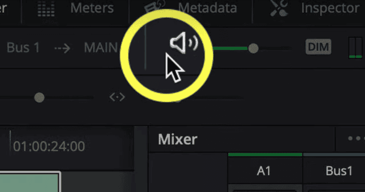This screenshot has height=192, width=365.
Task: Select the green clip in the timeline
Action: click(30, 182)
